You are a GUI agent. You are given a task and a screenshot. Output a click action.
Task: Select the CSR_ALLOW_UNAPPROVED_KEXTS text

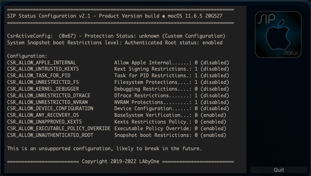[44, 122]
